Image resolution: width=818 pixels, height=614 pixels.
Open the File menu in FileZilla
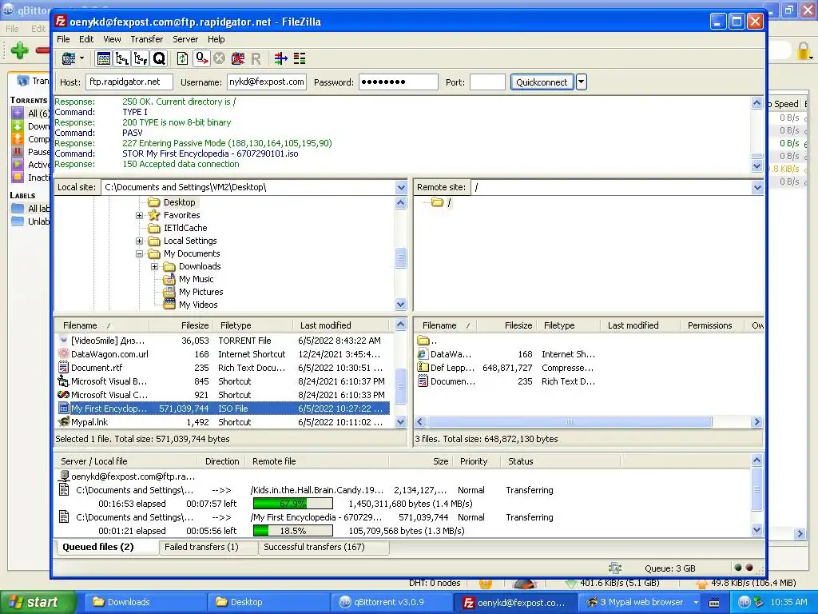tap(63, 39)
